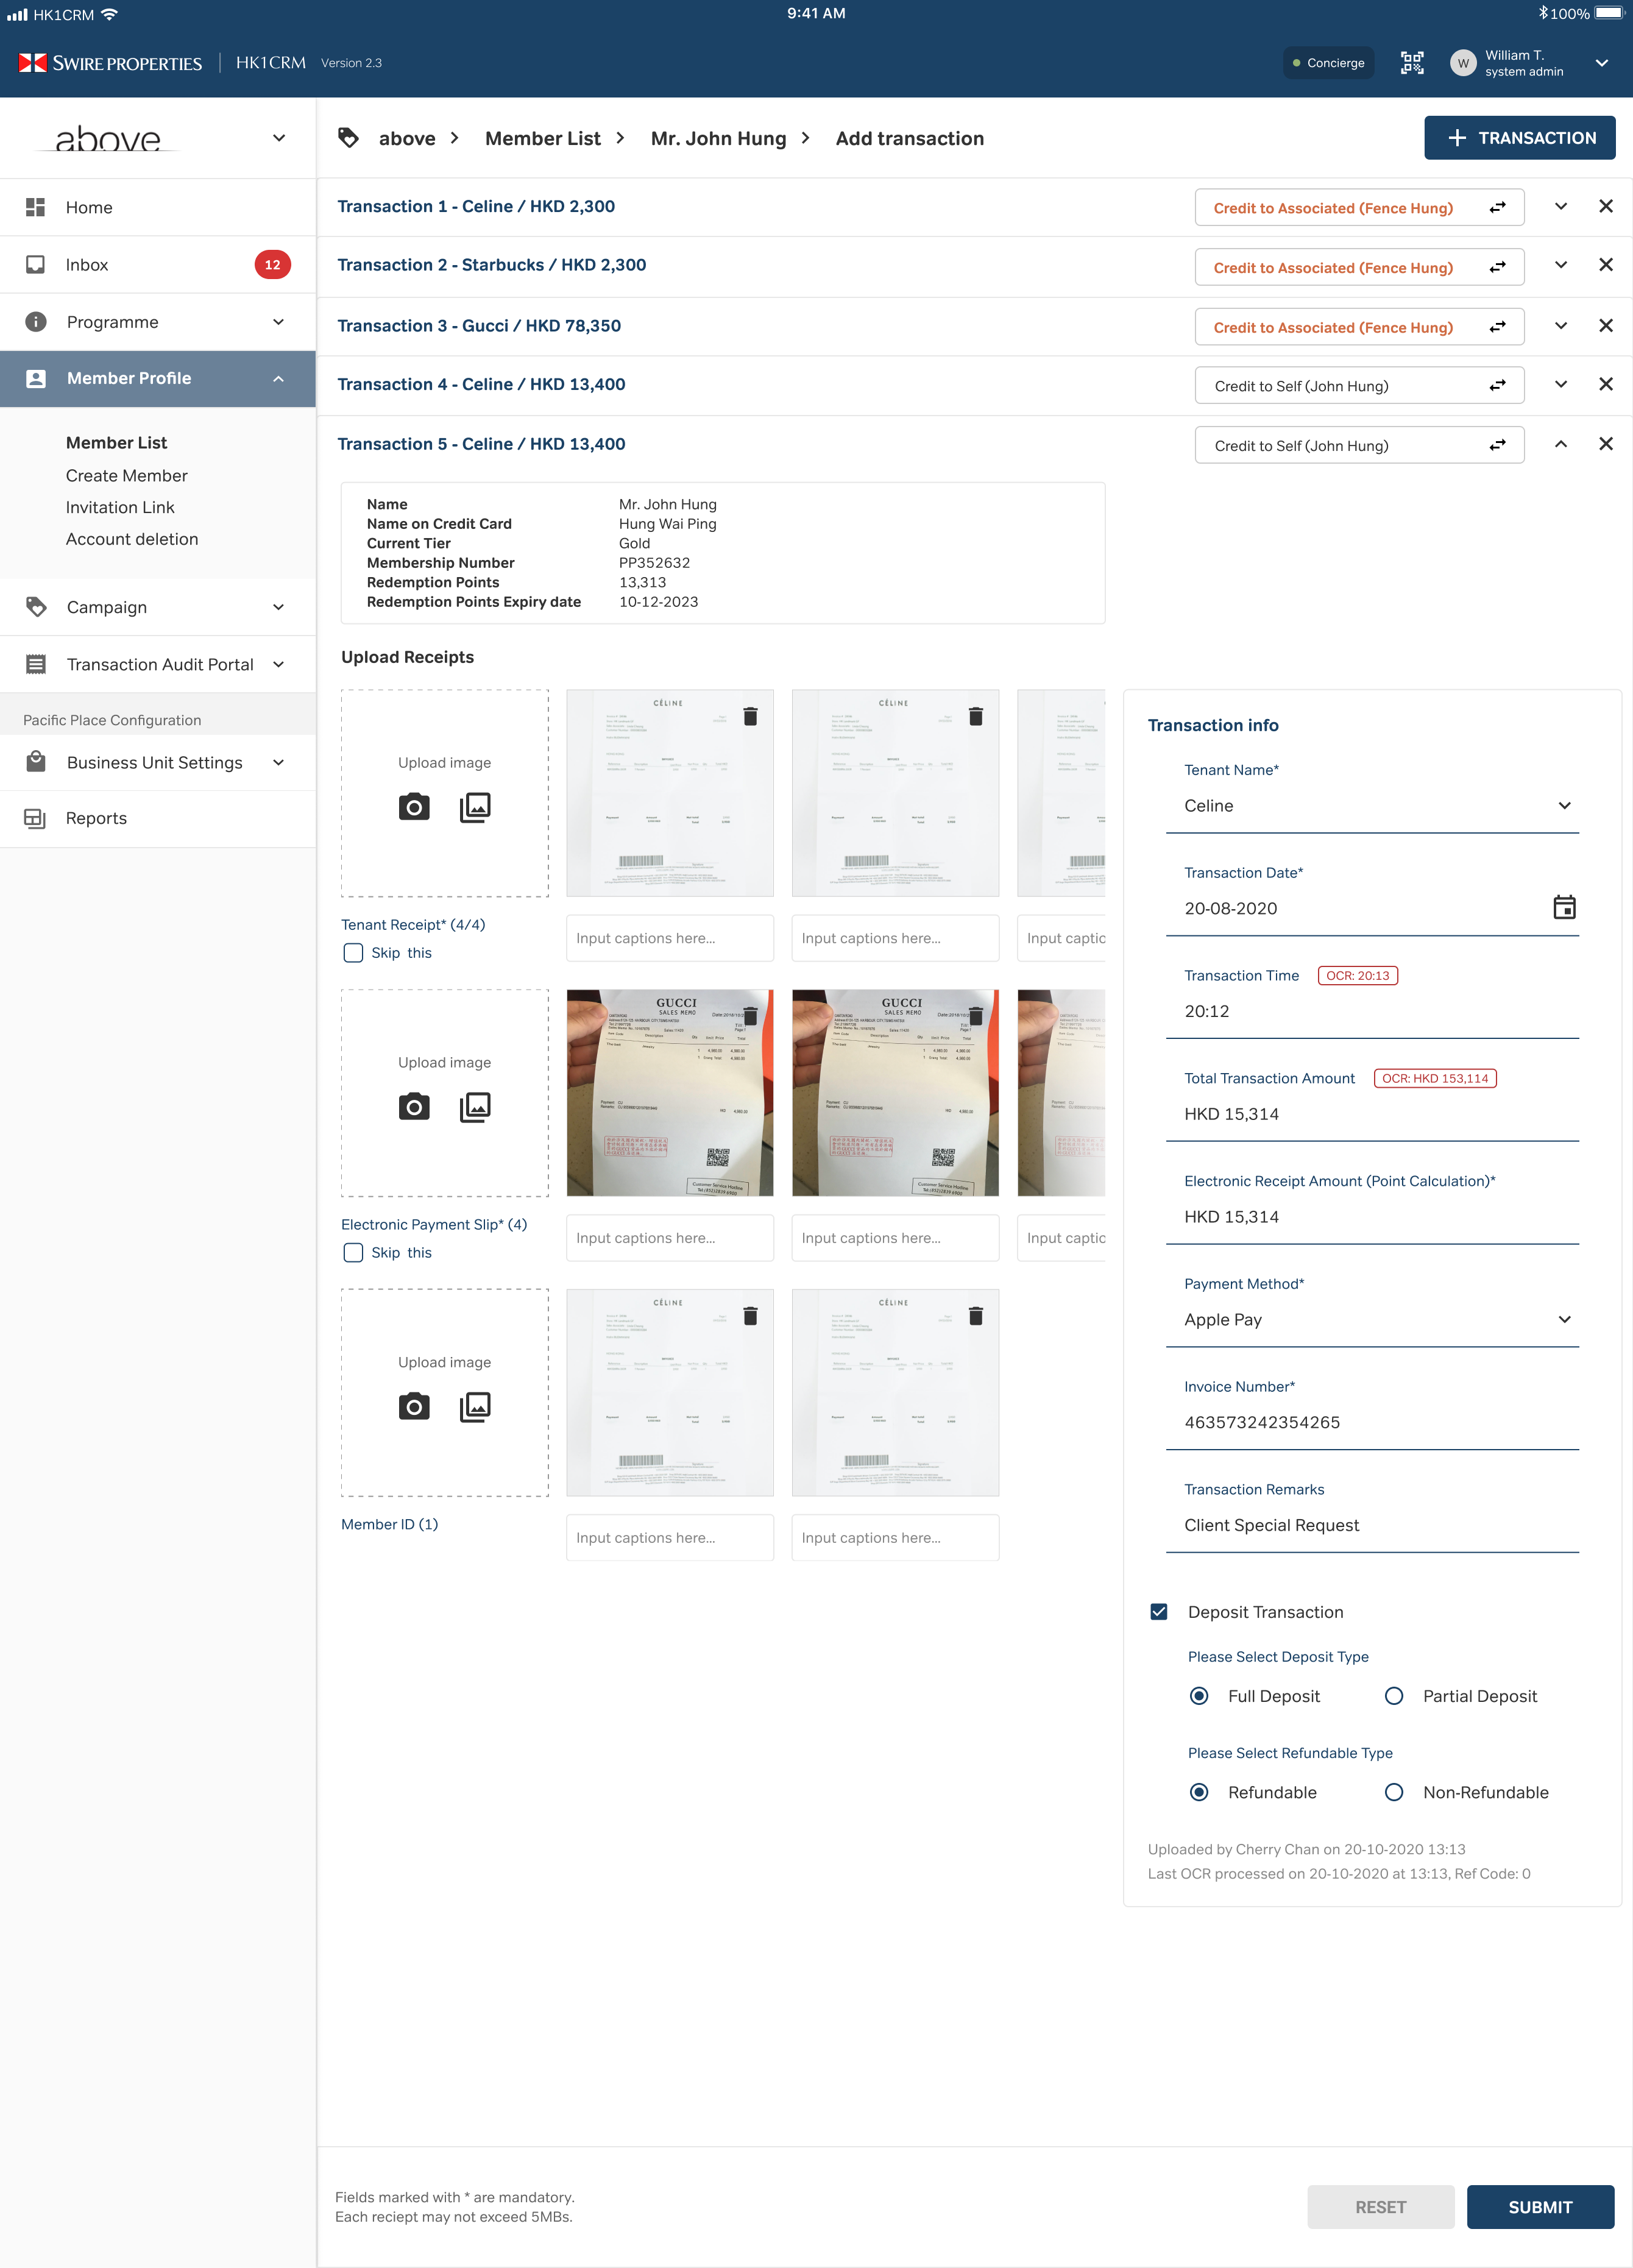Click the Electronic Receipt Amount field
The height and width of the screenshot is (2268, 1633).
coord(1372,1217)
